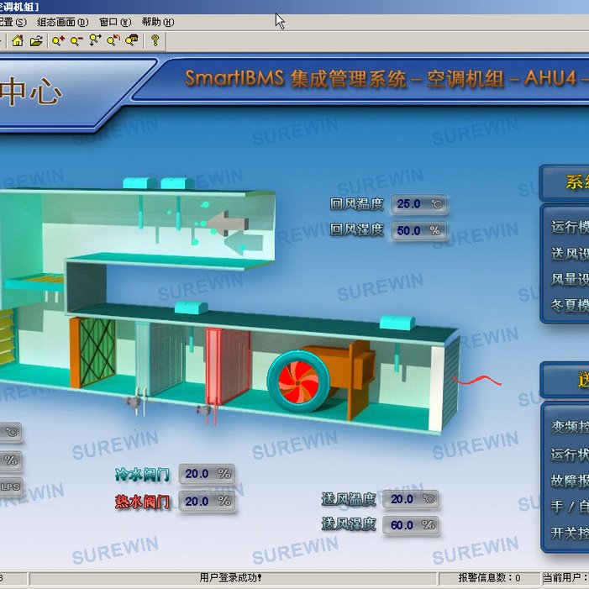
Task: Click the 回风温度 label
Action: pos(357,204)
